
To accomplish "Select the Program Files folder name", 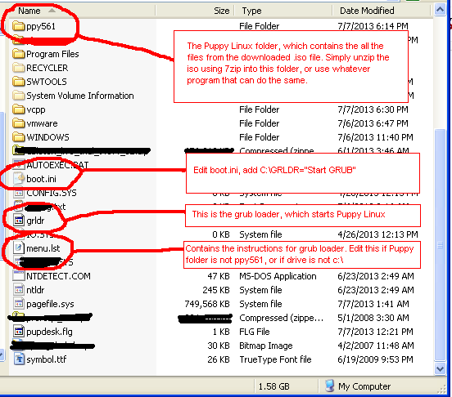I will point(52,54).
